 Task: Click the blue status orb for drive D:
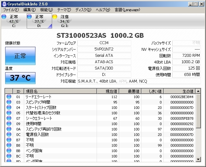(x=29, y=17)
